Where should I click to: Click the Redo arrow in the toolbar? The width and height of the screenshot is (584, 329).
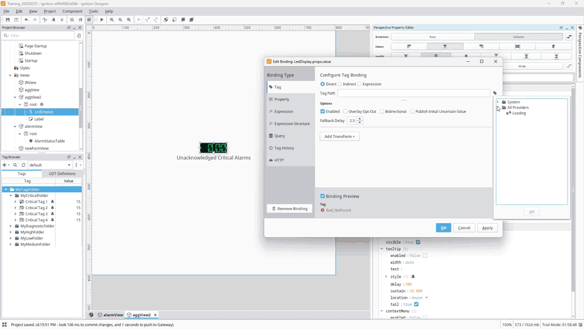[34, 20]
